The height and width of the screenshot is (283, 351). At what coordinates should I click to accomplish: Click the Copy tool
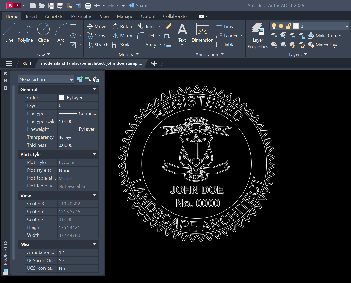[x=96, y=36]
